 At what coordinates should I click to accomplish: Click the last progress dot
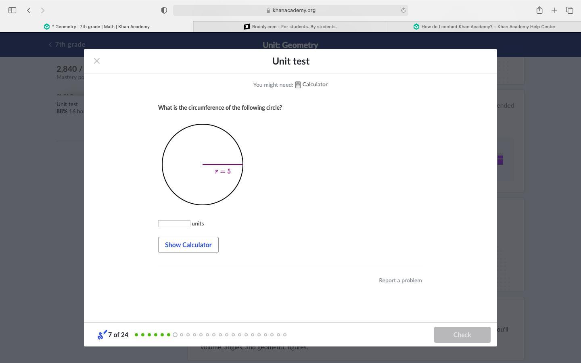click(x=285, y=335)
